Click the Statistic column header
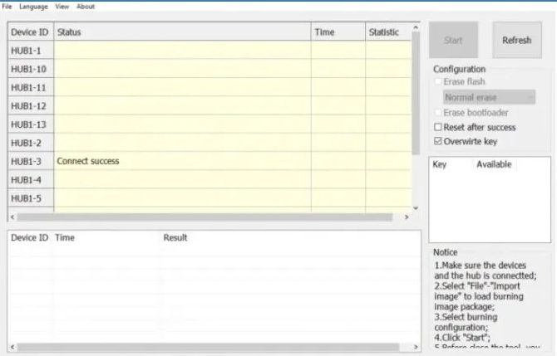 (388, 32)
